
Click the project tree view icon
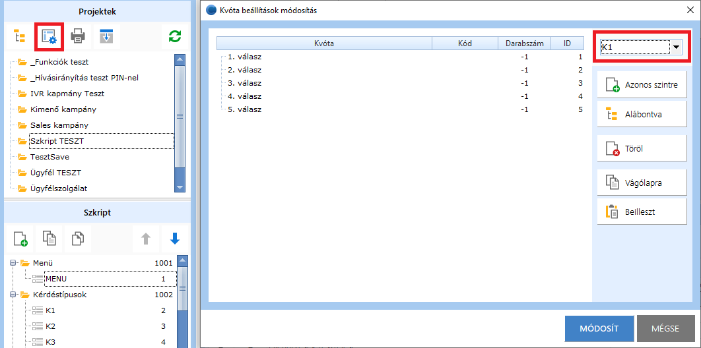click(20, 37)
